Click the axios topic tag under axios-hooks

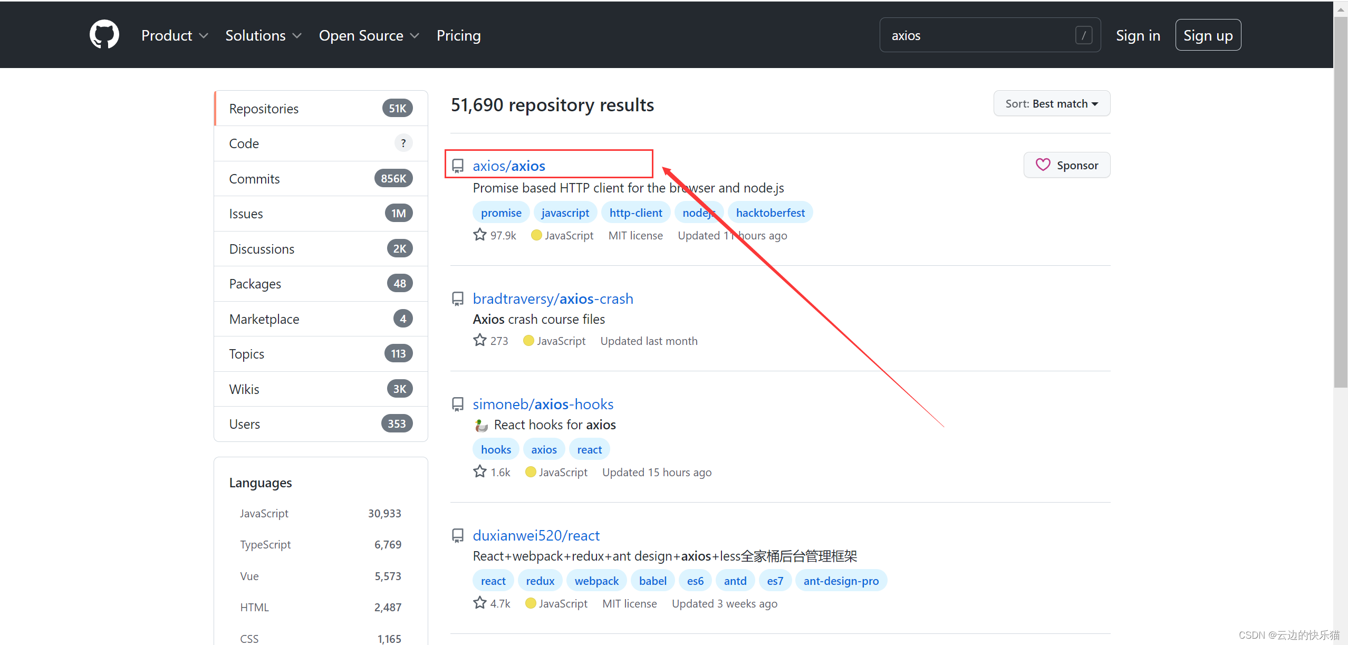click(x=544, y=449)
